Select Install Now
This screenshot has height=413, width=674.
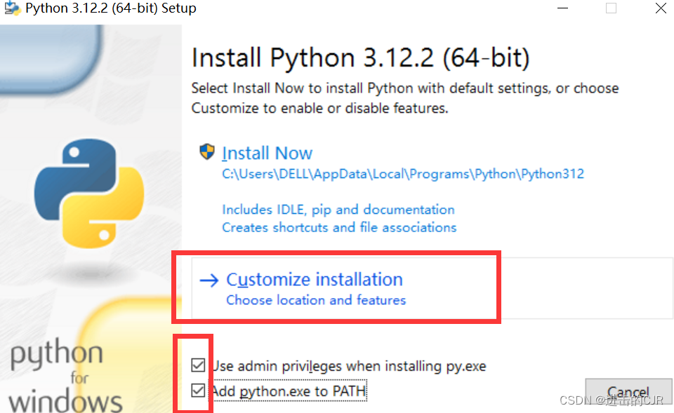click(x=267, y=152)
